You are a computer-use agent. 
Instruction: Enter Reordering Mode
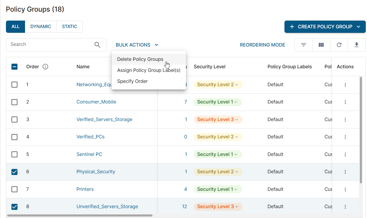pyautogui.click(x=262, y=45)
